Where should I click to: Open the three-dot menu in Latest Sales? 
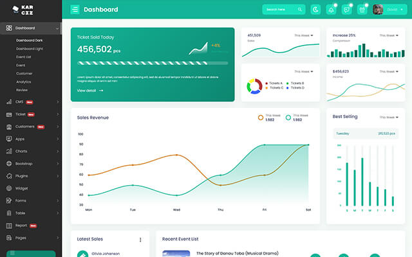140,240
